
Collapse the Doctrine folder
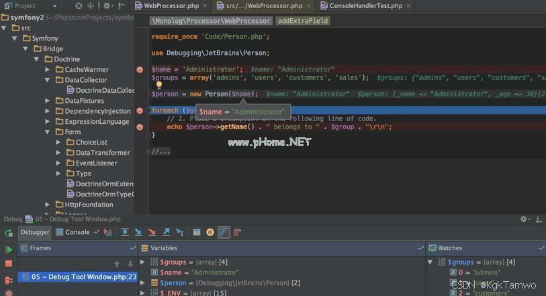36,59
